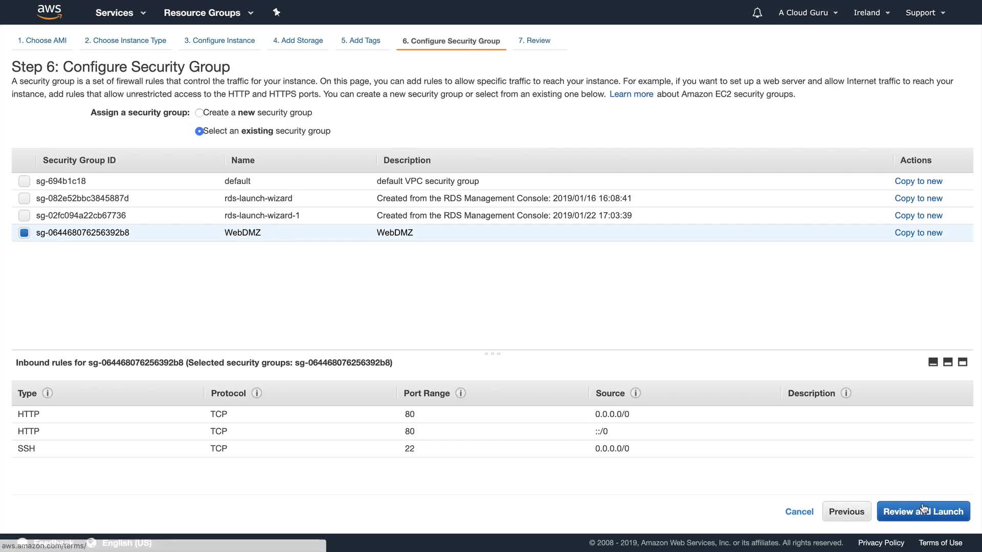This screenshot has width=982, height=552.
Task: Click the pin shortcuts icon in navbar
Action: [x=276, y=12]
